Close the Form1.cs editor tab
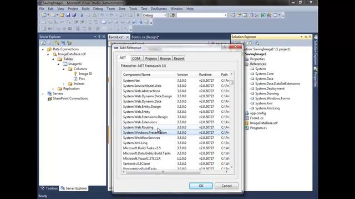Viewport: 355px width, 199px height. point(128,37)
